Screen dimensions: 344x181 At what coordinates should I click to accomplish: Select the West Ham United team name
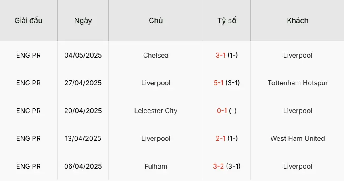[298, 138]
